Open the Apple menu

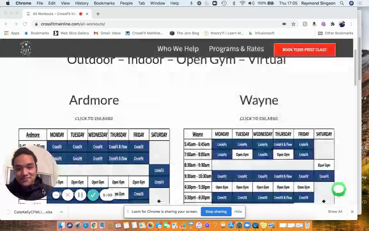tap(8, 3)
